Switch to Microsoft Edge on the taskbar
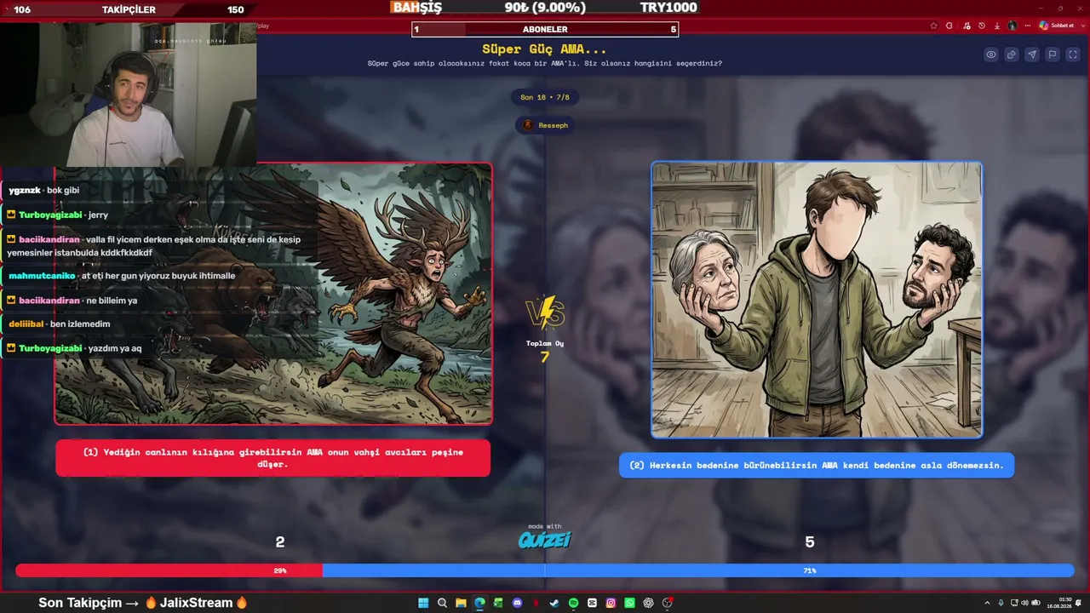 click(x=479, y=603)
